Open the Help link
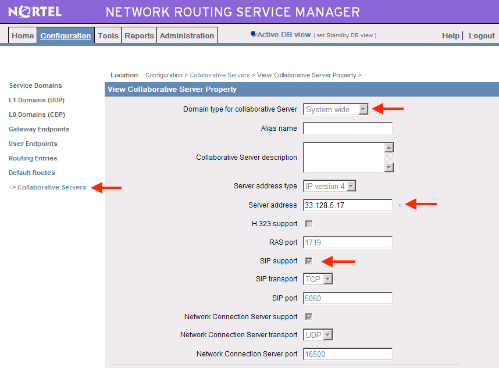This screenshot has height=368, width=499. pyautogui.click(x=450, y=35)
